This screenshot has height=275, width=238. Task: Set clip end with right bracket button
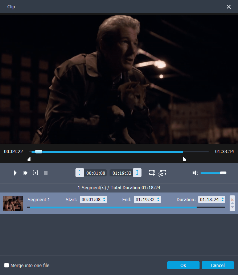click(x=137, y=173)
